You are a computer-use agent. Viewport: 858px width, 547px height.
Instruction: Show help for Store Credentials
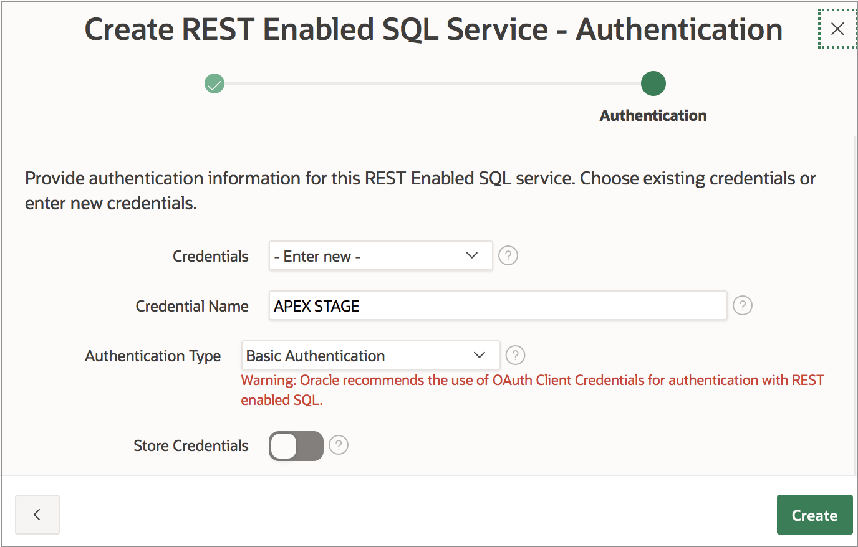point(339,445)
